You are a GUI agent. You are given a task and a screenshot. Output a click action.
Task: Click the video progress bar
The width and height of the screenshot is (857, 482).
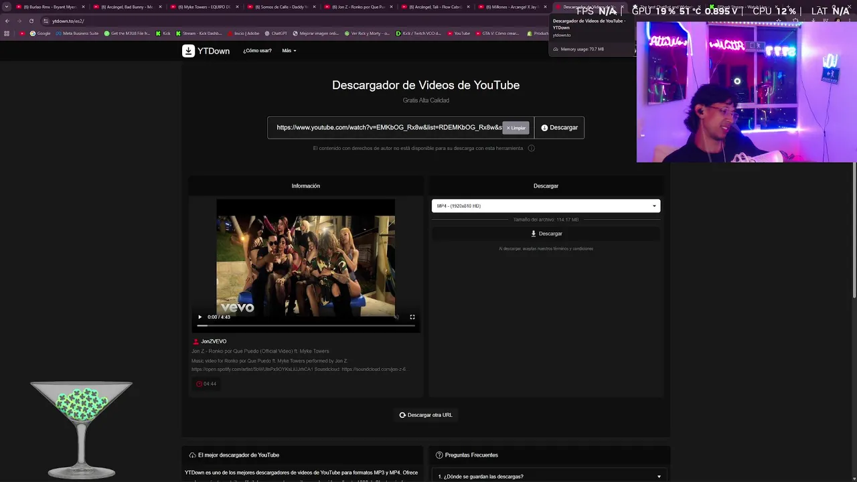click(305, 325)
